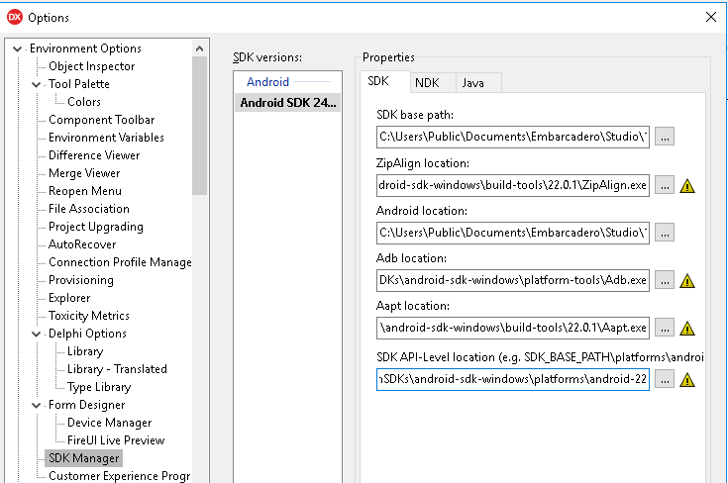Switch to the Java tab

[x=473, y=83]
